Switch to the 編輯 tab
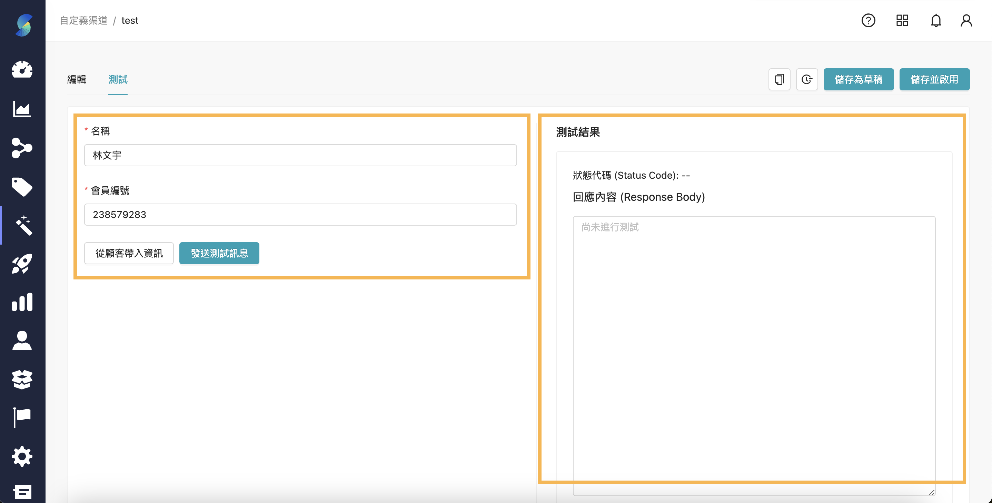This screenshot has width=992, height=503. click(x=76, y=79)
